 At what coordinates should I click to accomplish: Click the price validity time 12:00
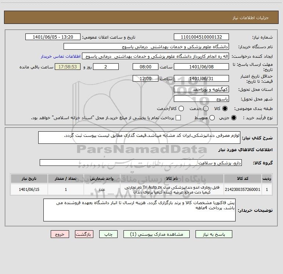[146, 78]
